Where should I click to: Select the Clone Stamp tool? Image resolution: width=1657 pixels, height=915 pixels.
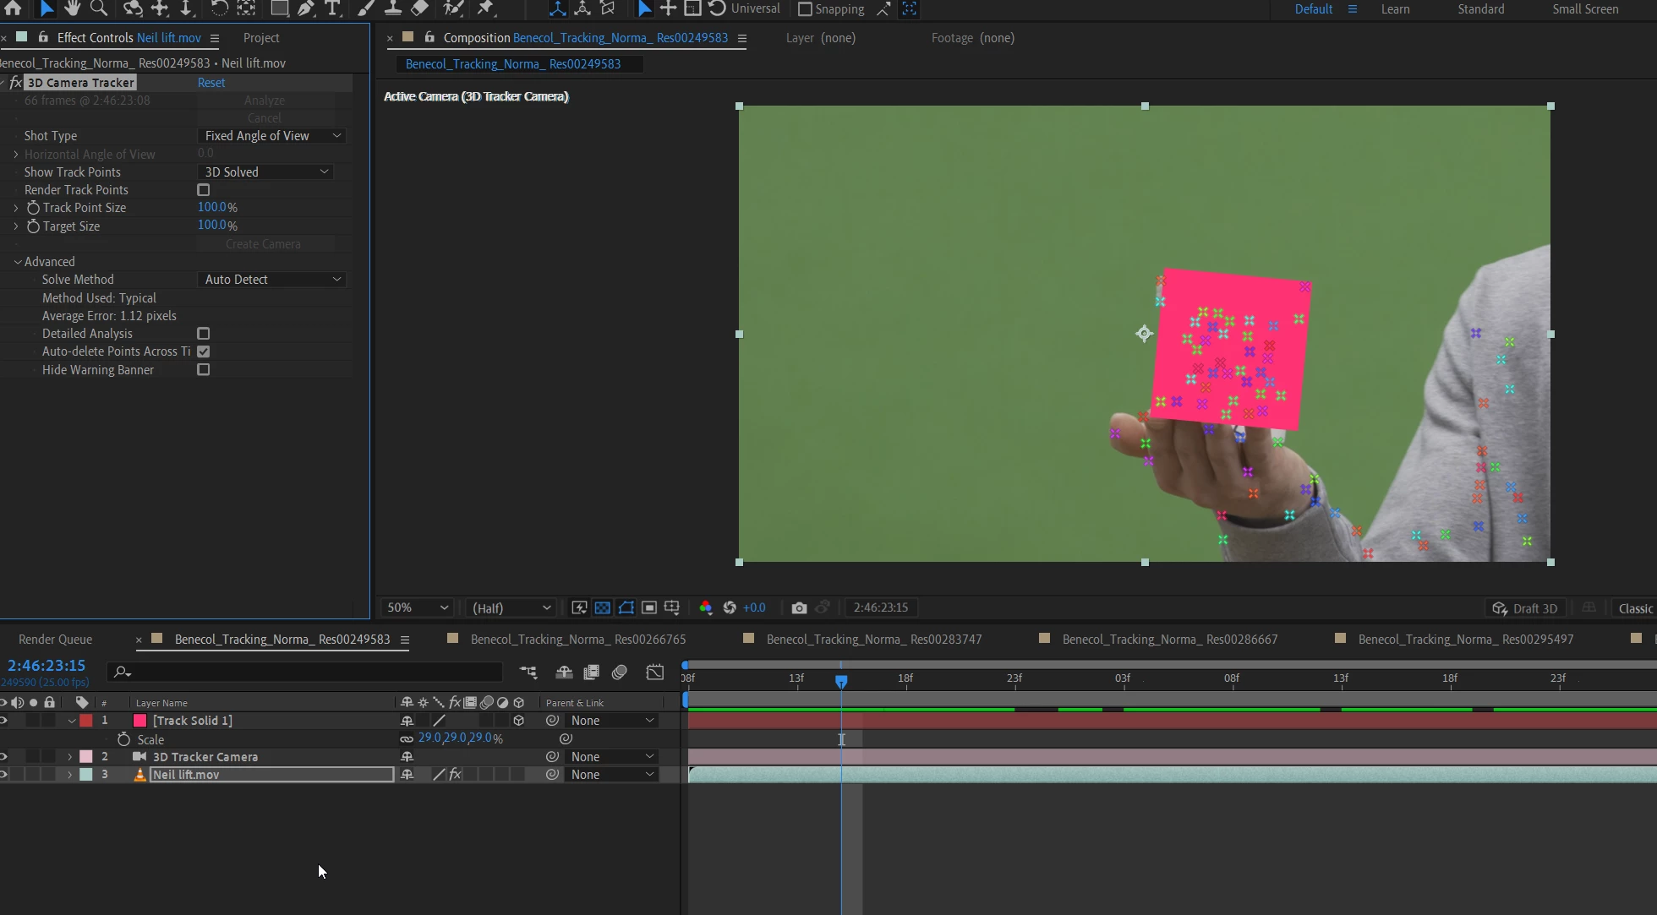tap(393, 8)
